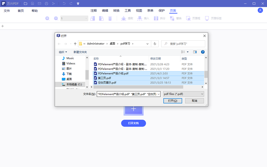267x167 pixels.
Task: Refresh the pdf学习 folder listing
Action: point(155,44)
